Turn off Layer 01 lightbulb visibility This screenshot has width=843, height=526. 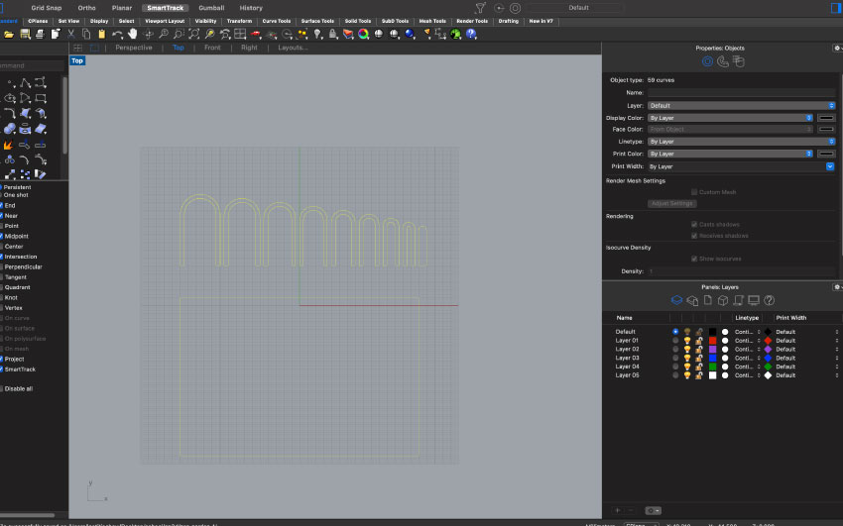pyautogui.click(x=686, y=340)
